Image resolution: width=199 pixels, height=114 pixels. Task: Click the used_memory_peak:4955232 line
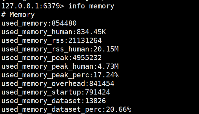(x=52, y=58)
